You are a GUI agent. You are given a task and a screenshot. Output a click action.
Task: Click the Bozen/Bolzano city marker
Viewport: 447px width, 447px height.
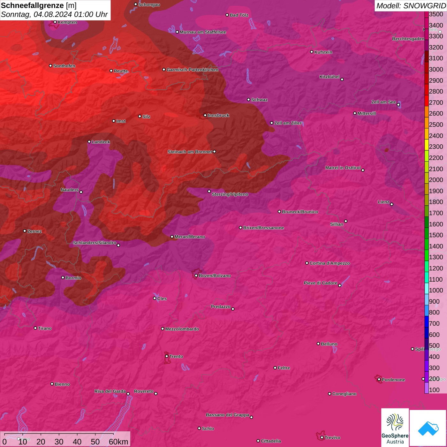click(x=196, y=276)
